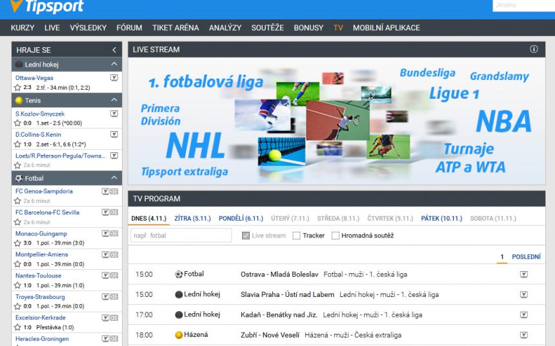Open the Troyes-Strasbourg match link

40,297
